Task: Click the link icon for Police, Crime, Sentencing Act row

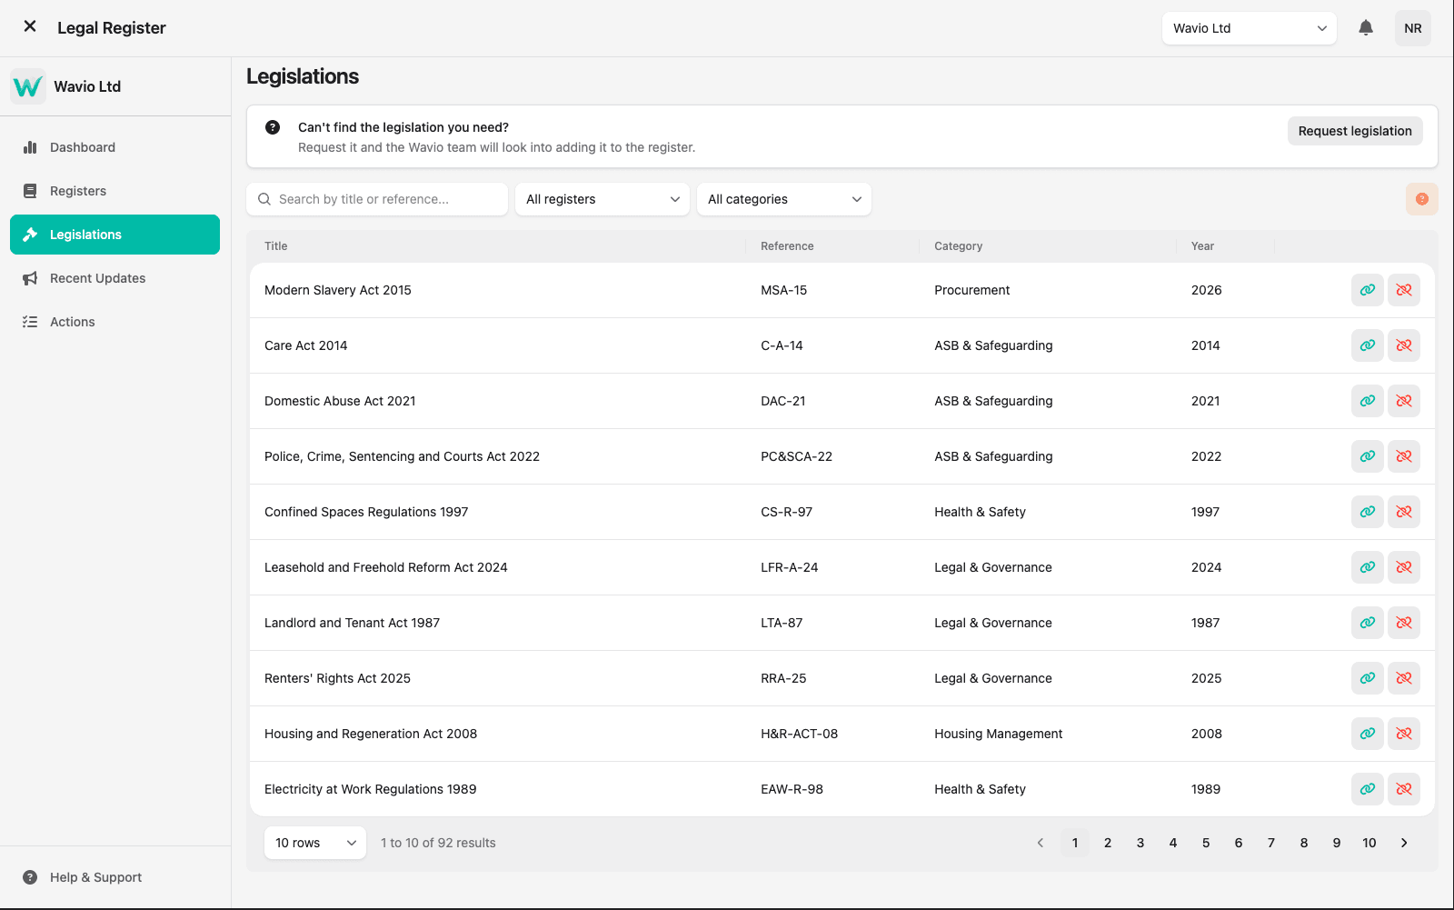Action: pyautogui.click(x=1368, y=456)
